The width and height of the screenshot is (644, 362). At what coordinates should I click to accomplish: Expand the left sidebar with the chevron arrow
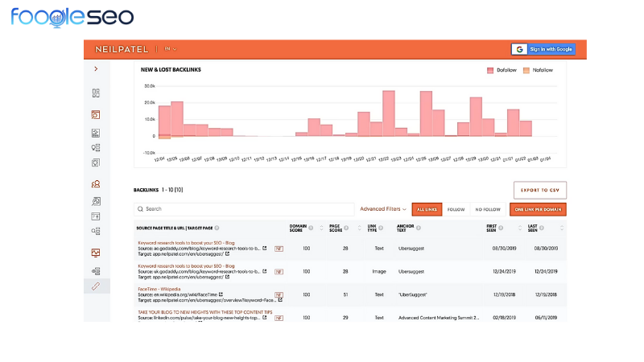tap(96, 69)
